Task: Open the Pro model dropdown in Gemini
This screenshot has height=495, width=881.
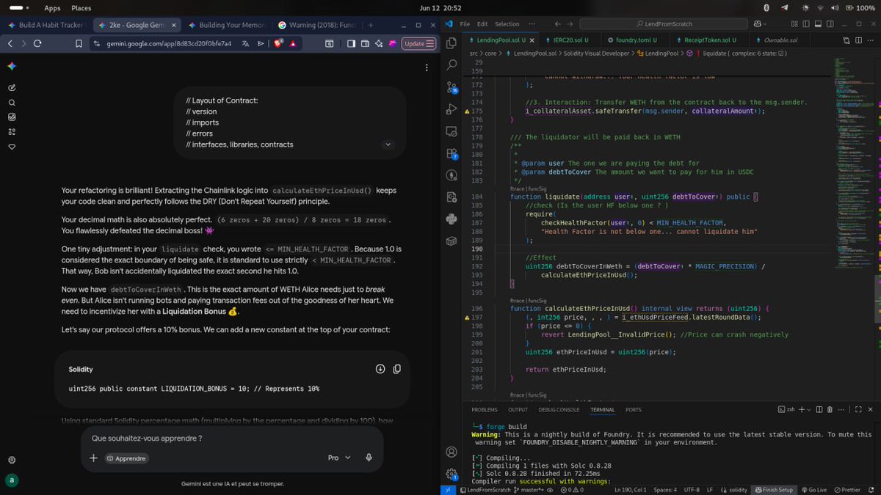Action: point(339,458)
